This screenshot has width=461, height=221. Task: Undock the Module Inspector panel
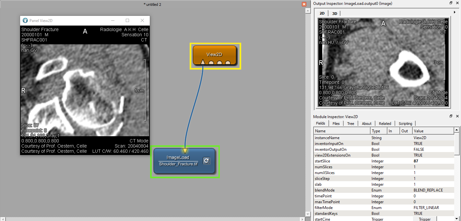[x=451, y=116]
